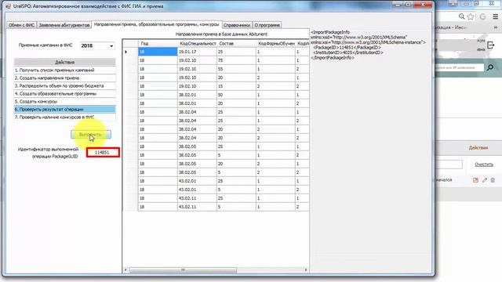The height and width of the screenshot is (282, 502).
Task: Bookmark page with the star icon in browser
Action: coord(471,16)
